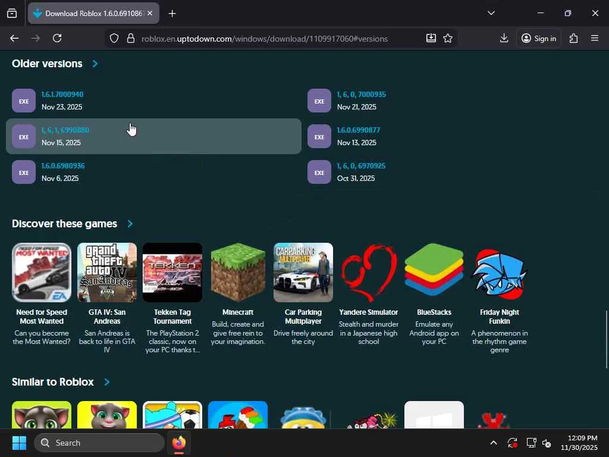Image resolution: width=609 pixels, height=457 pixels.
Task: Download version 1, 6, 0, 7000935
Action: (x=361, y=95)
